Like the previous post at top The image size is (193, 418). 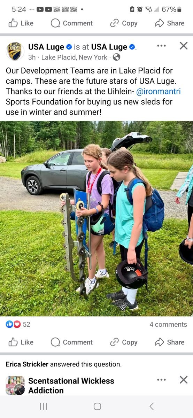click(21, 23)
